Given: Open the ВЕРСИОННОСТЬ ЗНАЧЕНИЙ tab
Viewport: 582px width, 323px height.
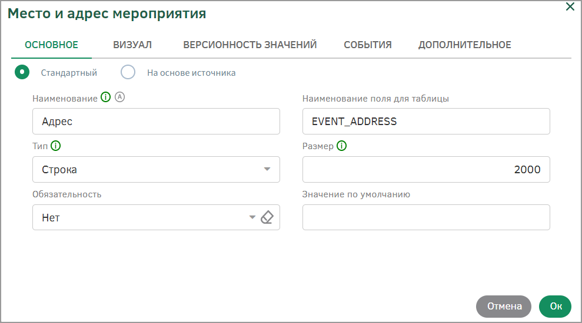Looking at the screenshot, I should [x=250, y=45].
